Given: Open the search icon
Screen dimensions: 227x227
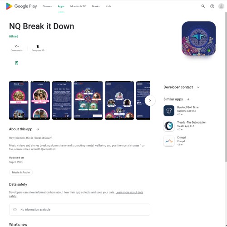Looking at the screenshot, I should 203,6.
